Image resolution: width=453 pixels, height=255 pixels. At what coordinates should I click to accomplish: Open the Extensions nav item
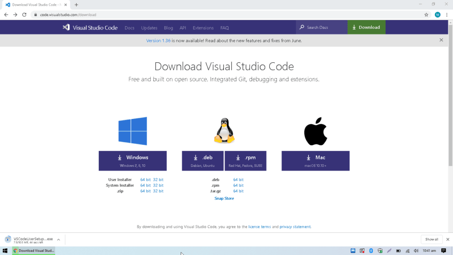coord(203,28)
